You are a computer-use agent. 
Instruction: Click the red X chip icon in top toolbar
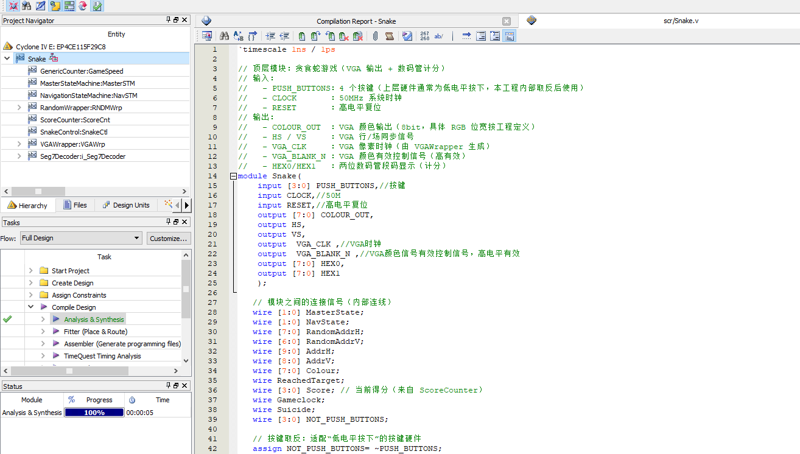[x=13, y=6]
